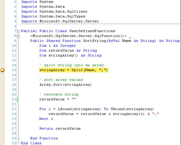Click the 'sort array values' comment
This screenshot has height=145, width=181.
pyautogui.click(x=61, y=80)
